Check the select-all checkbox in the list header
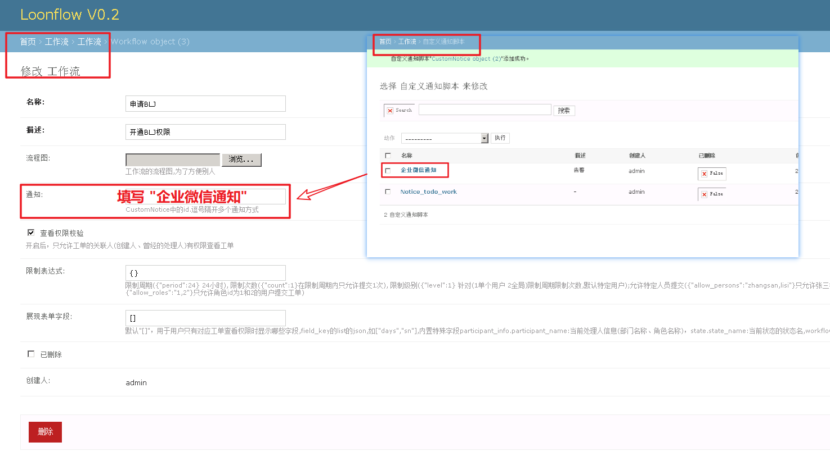This screenshot has height=465, width=830. [x=387, y=155]
